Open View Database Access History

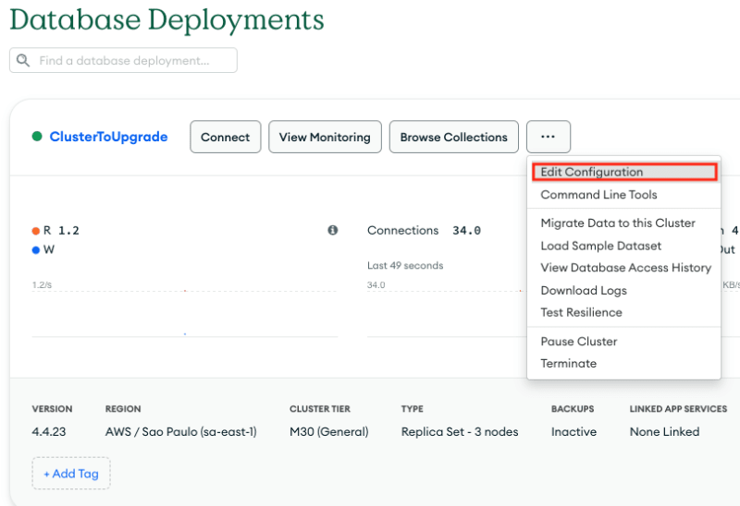click(625, 268)
